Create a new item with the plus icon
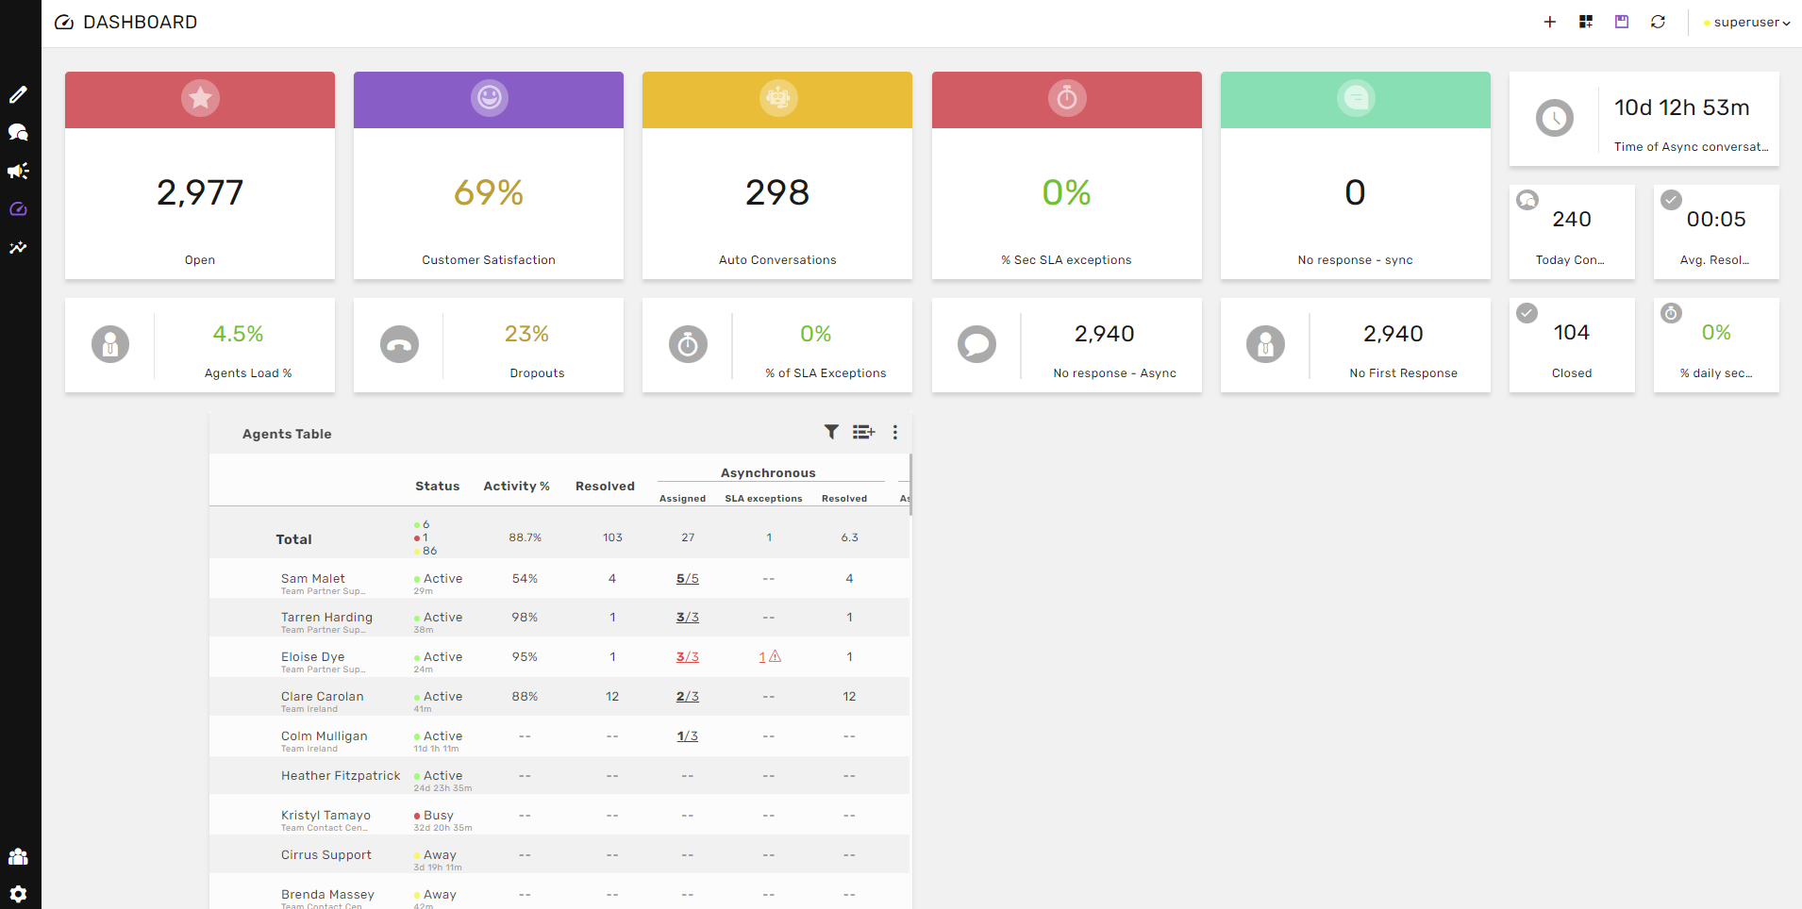Image resolution: width=1802 pixels, height=909 pixels. pyautogui.click(x=1549, y=21)
